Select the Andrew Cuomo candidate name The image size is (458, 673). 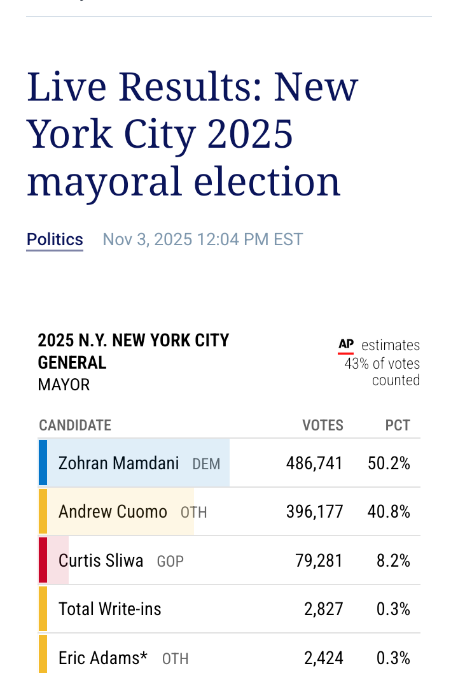[113, 511]
